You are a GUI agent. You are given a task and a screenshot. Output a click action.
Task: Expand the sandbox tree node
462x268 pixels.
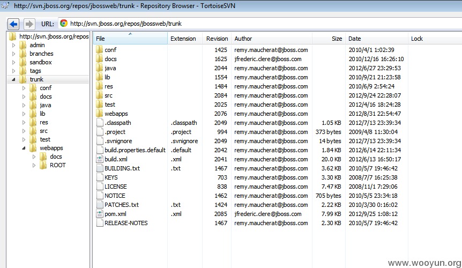pos(13,62)
